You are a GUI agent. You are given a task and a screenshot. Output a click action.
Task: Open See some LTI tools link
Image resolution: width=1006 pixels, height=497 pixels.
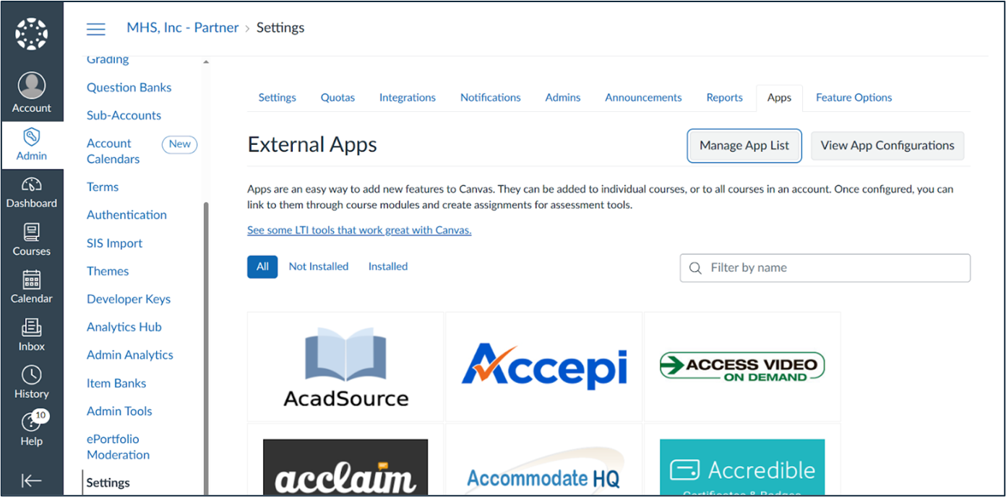click(359, 230)
